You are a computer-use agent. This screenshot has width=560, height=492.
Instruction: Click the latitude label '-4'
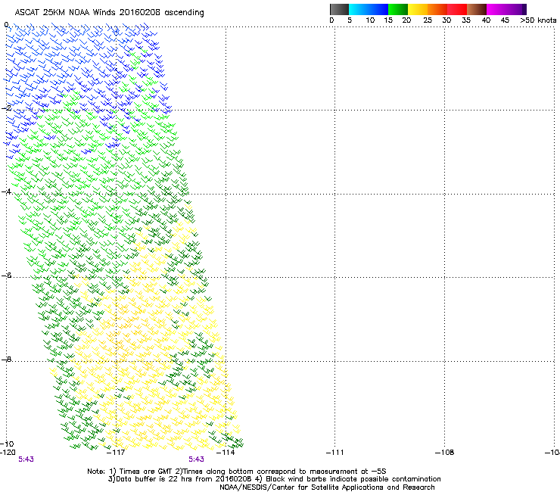[x=6, y=192]
